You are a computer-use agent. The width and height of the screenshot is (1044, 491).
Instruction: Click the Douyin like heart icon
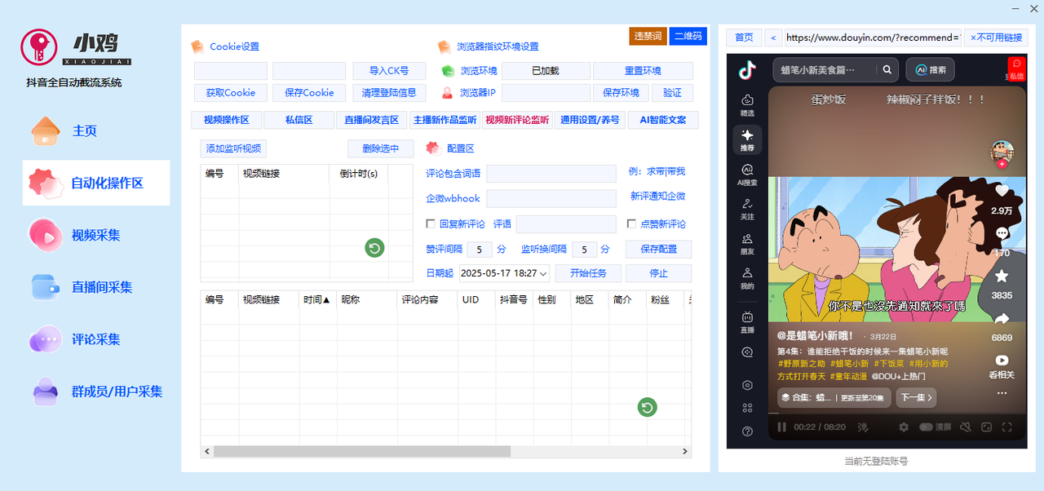click(1002, 191)
